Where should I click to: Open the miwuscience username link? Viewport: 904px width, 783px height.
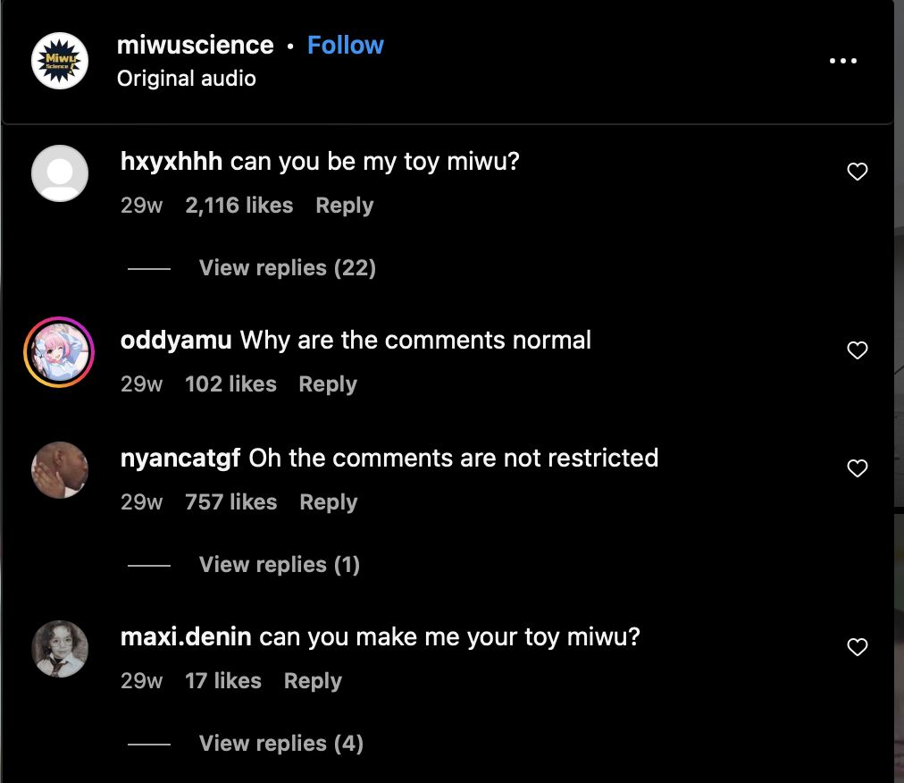click(195, 46)
